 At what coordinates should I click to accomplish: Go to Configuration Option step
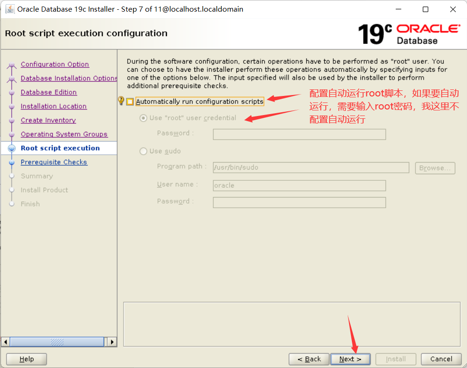coord(55,64)
